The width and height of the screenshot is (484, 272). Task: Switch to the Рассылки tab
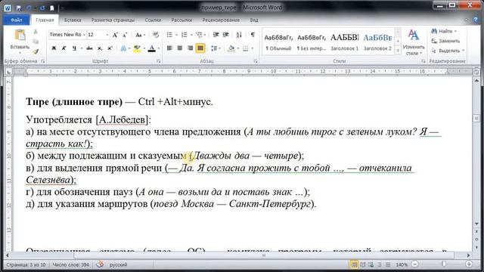click(181, 20)
